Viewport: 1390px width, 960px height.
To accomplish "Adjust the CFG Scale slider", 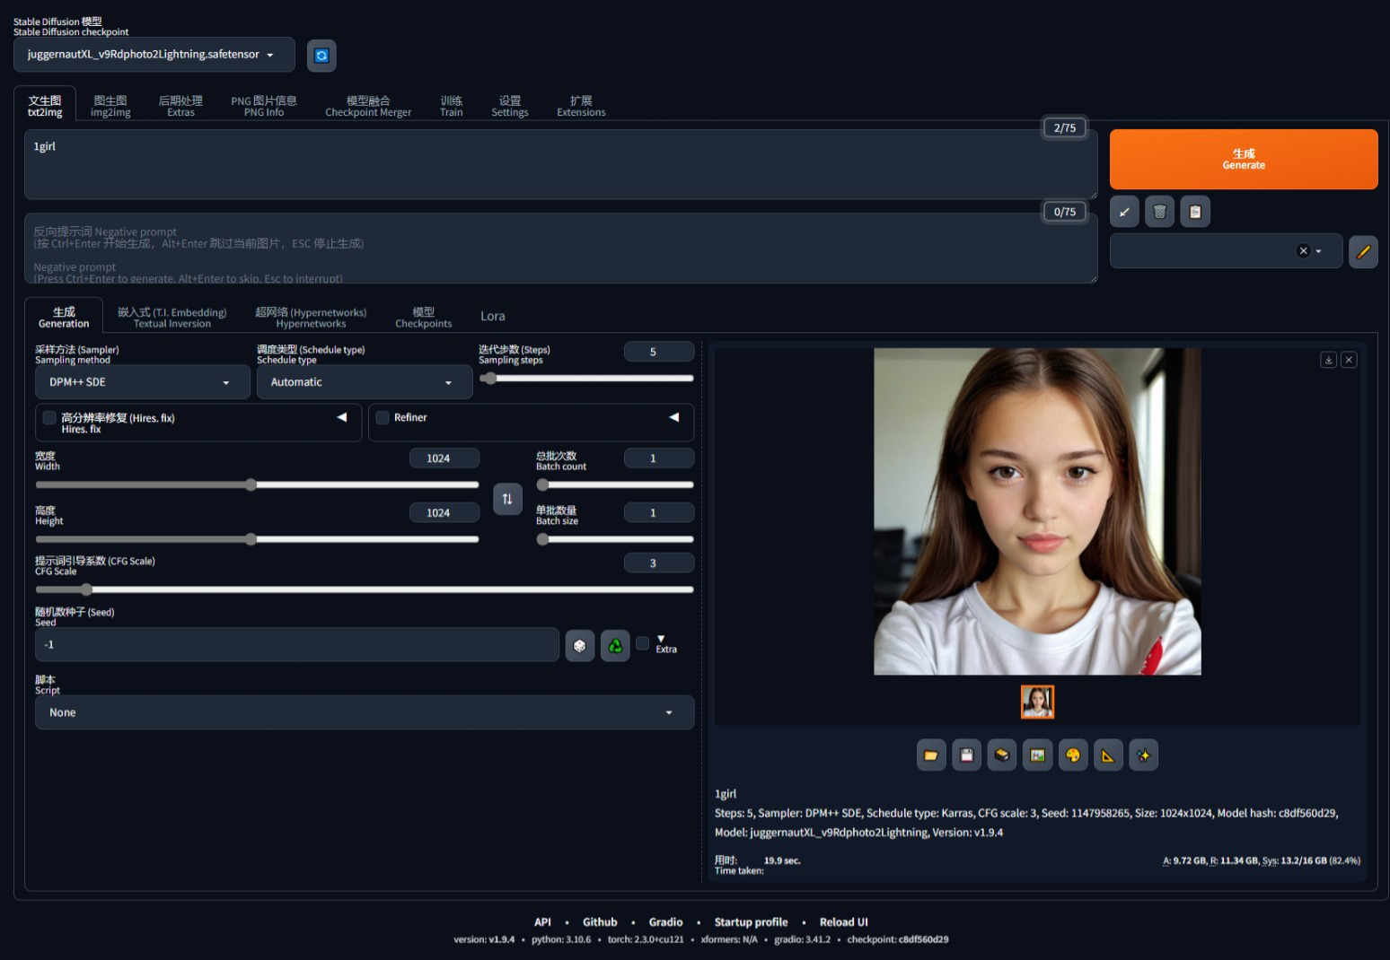I will pos(365,590).
